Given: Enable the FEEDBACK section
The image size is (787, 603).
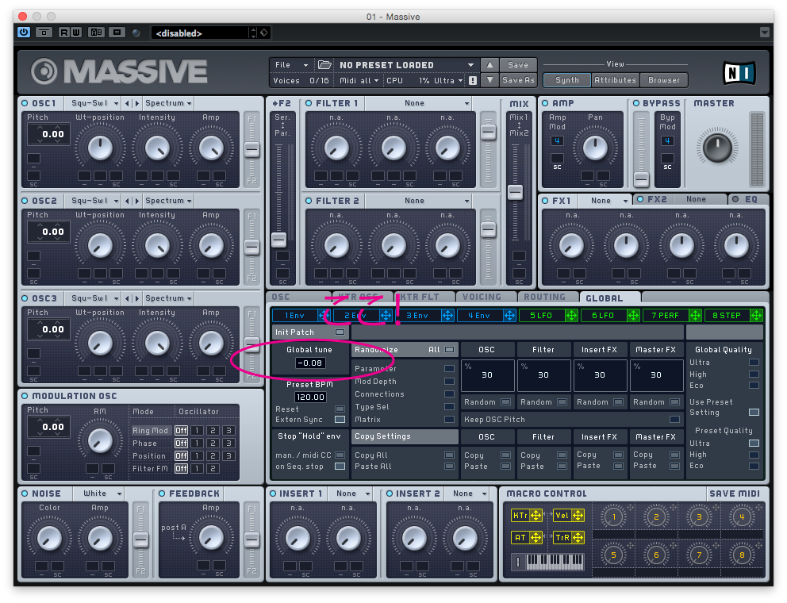Looking at the screenshot, I should click(x=162, y=494).
